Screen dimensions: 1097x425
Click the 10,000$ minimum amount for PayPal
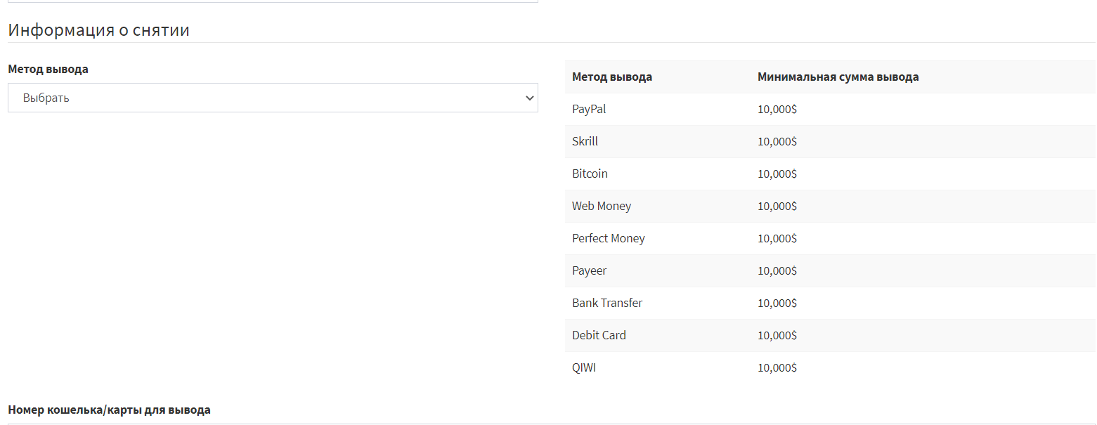777,110
